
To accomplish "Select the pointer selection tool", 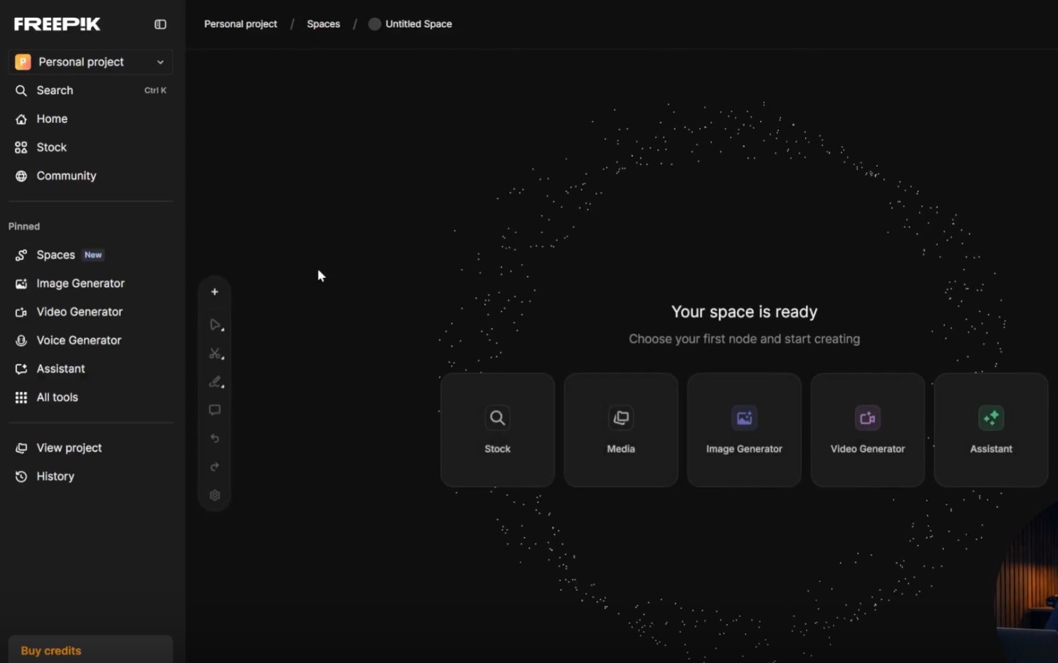I will click(215, 325).
